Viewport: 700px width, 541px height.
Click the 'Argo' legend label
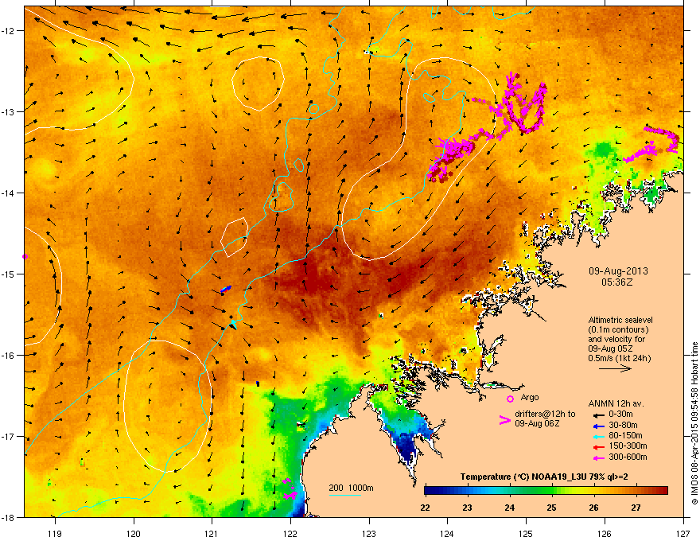click(530, 397)
